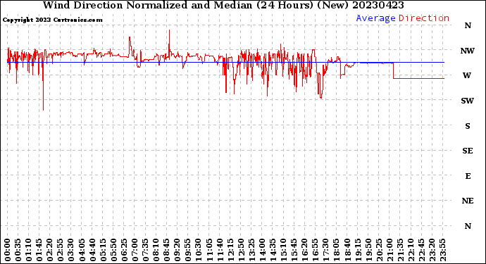The image size is (486, 264).
Task: Click the "N" axis label directly above NW
Action: coord(468,26)
